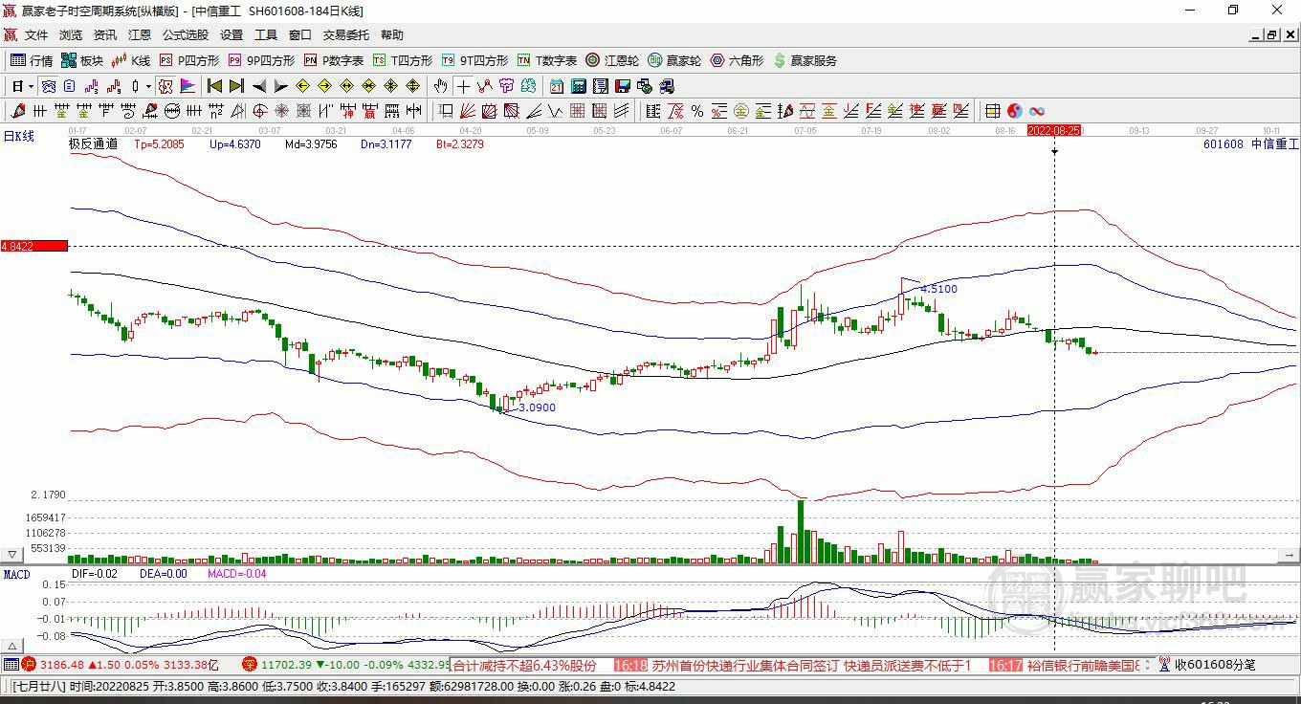Open the 公式选股 menu

(185, 35)
